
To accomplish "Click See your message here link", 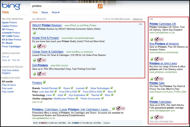I will 161,121.
